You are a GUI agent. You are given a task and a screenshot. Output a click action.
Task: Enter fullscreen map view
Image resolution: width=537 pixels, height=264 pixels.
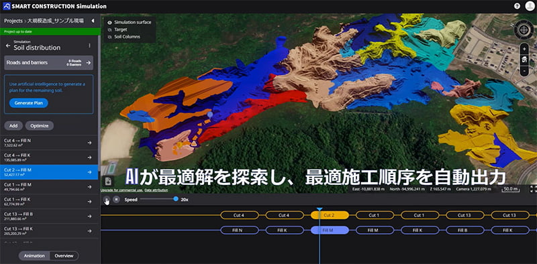[533, 189]
